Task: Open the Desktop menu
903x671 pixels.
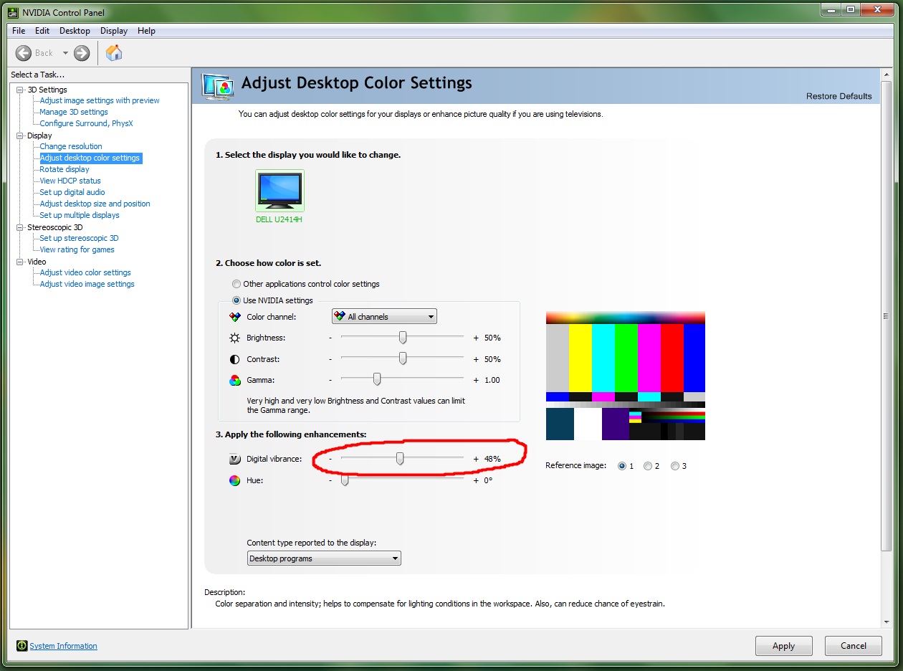Action: [75, 31]
